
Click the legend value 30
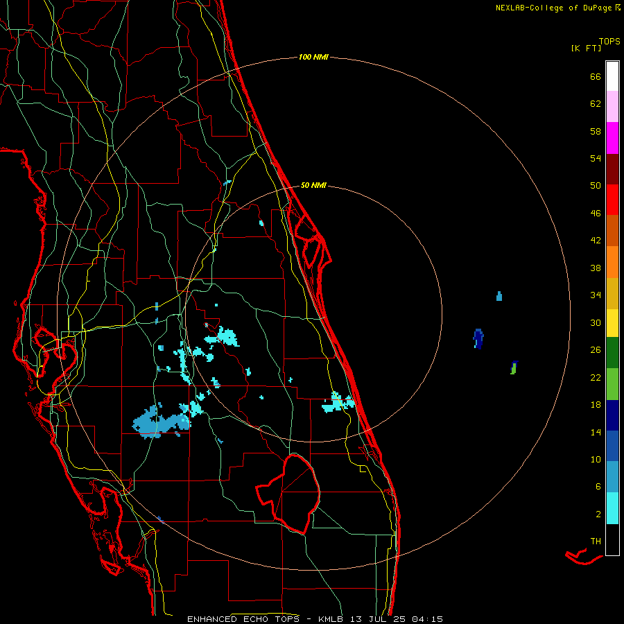click(596, 322)
